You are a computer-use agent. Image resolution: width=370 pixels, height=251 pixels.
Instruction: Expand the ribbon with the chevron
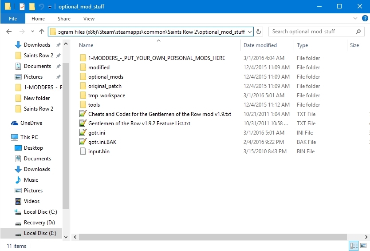click(355, 19)
